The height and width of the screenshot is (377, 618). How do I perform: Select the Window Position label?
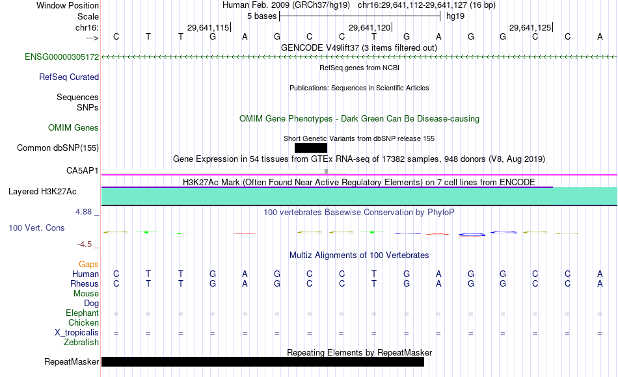click(x=68, y=5)
